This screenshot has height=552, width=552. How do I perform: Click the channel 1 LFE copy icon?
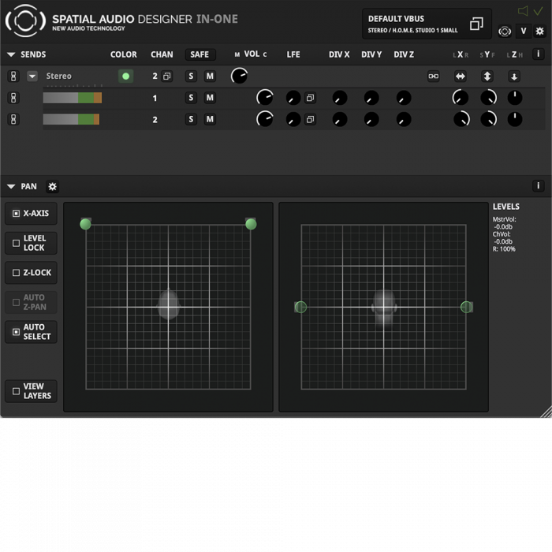310,98
